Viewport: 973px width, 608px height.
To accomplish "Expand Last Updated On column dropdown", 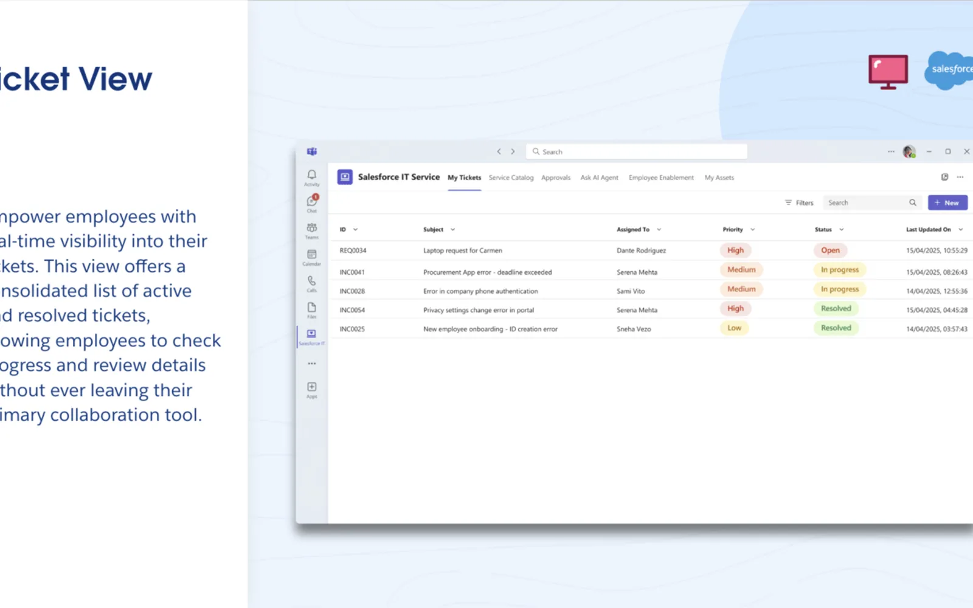I will pos(961,229).
